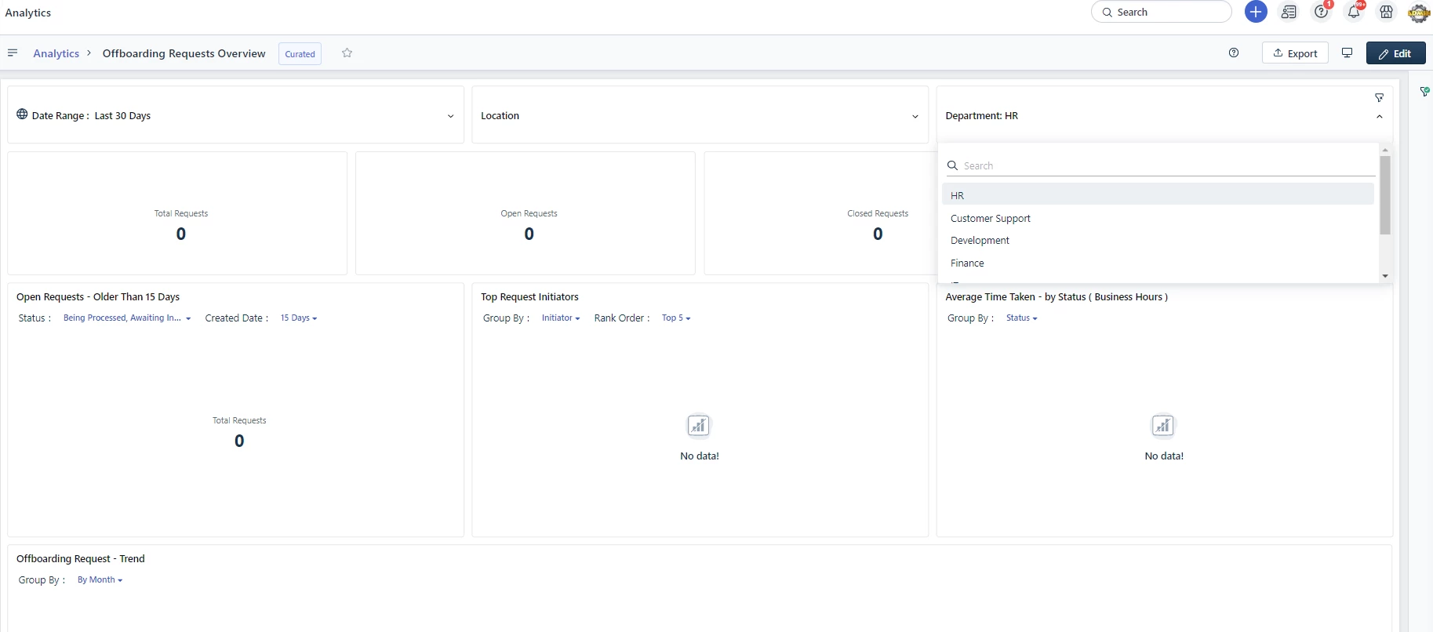This screenshot has height=632, width=1433.
Task: Select Development in department list
Action: click(1158, 240)
